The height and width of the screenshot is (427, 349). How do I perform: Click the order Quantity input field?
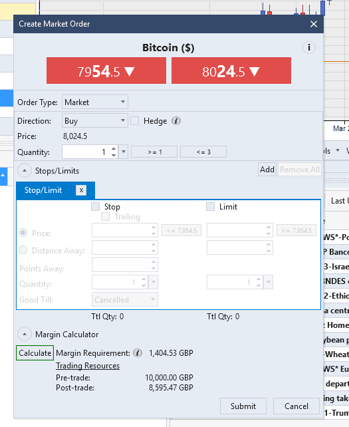point(86,152)
